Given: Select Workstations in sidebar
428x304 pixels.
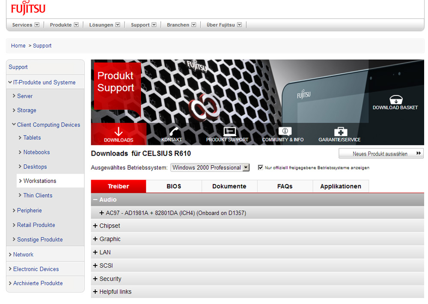Looking at the screenshot, I should tap(40, 181).
